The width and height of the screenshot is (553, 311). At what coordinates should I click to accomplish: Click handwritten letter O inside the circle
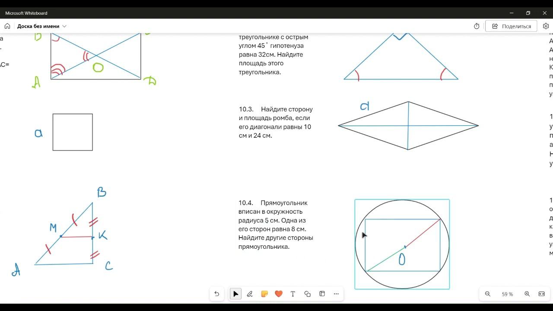(x=402, y=260)
